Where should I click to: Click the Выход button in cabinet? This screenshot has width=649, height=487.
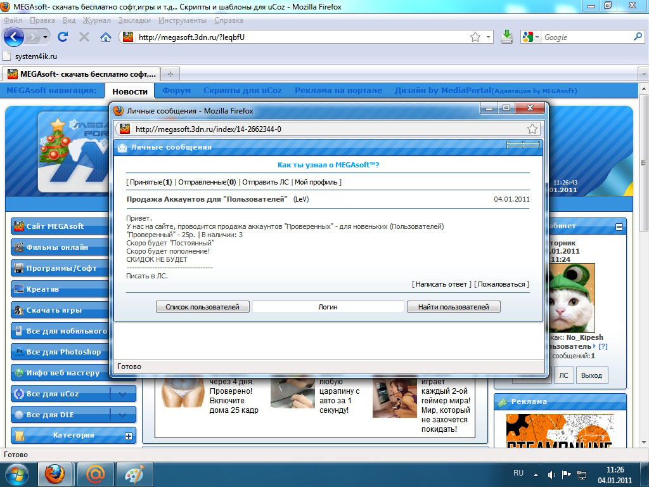click(591, 375)
